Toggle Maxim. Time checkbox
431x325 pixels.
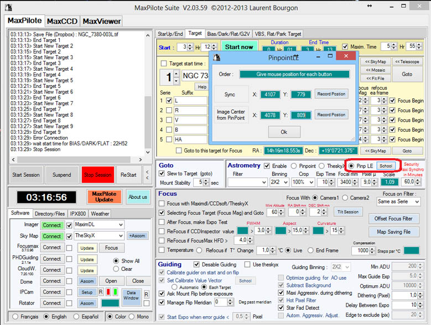pos(345,46)
